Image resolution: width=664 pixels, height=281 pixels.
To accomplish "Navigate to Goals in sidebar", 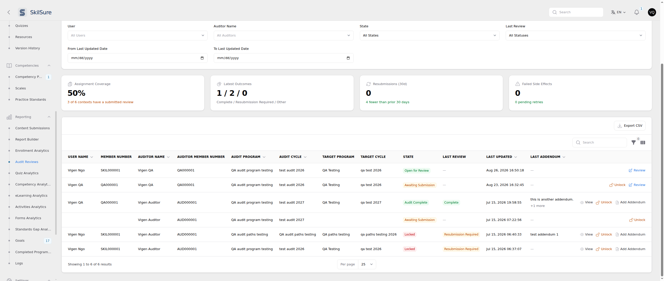I will [20, 241].
